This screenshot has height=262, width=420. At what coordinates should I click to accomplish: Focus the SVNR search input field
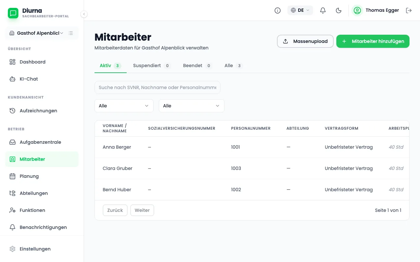coord(157,87)
